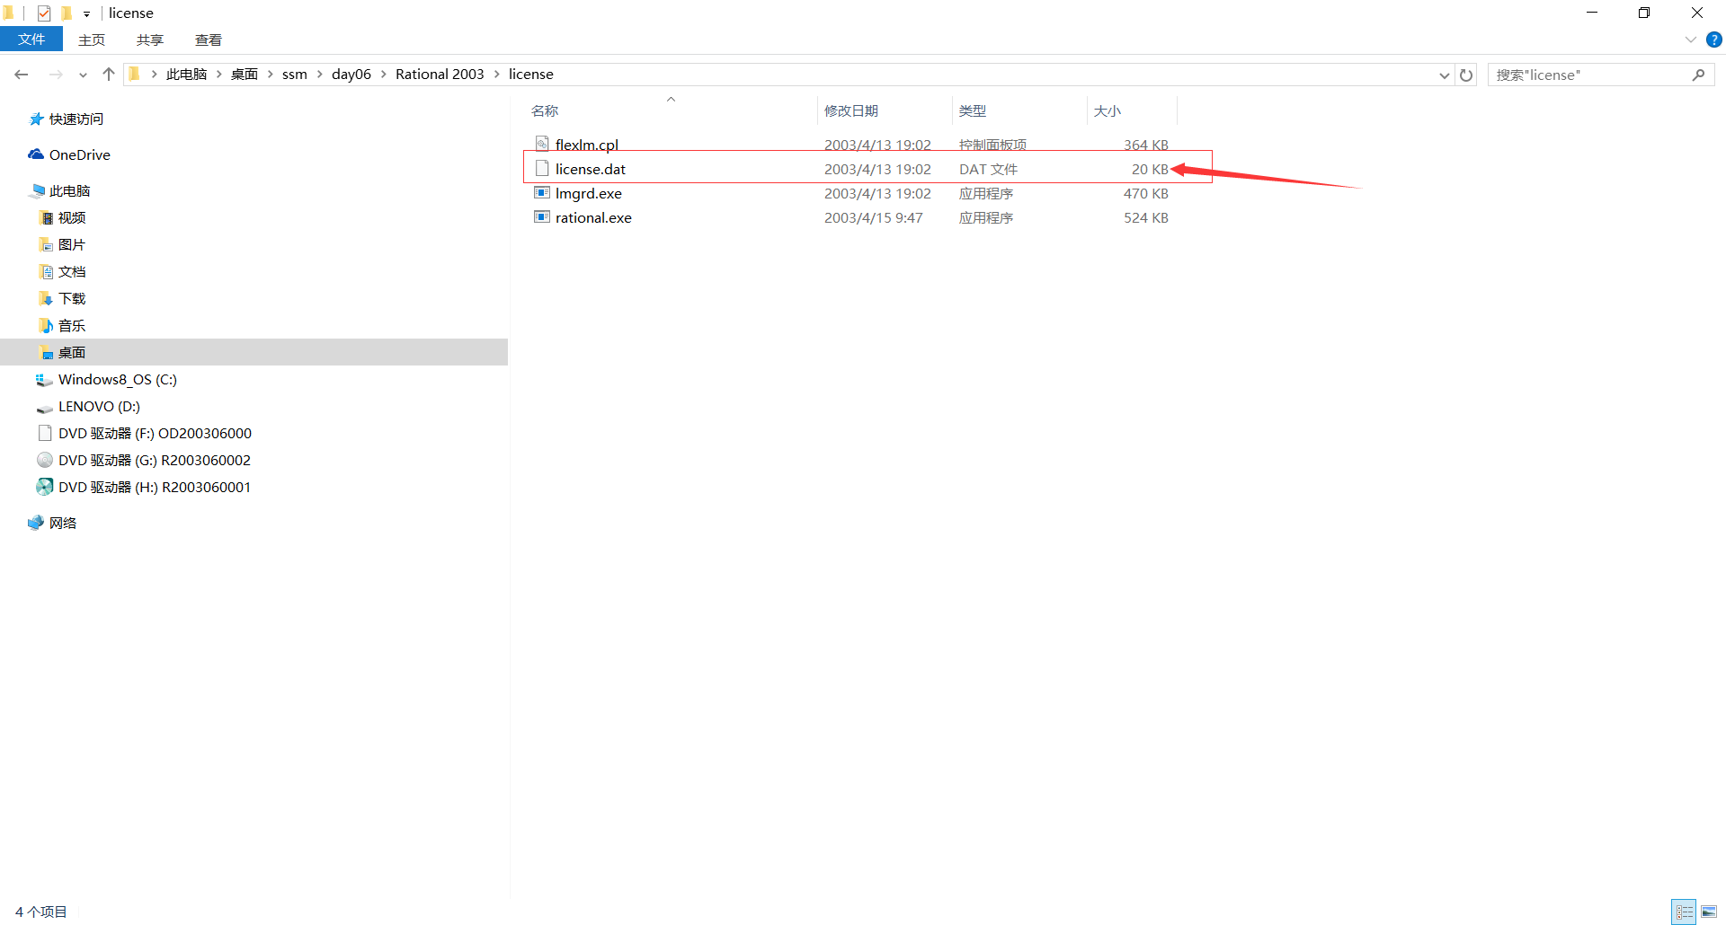
Task: Select the license.dat file icon
Action: click(x=542, y=168)
